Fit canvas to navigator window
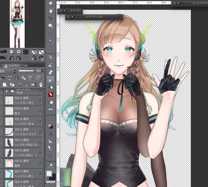The width and height of the screenshot is (208, 187). [x=34, y=52]
